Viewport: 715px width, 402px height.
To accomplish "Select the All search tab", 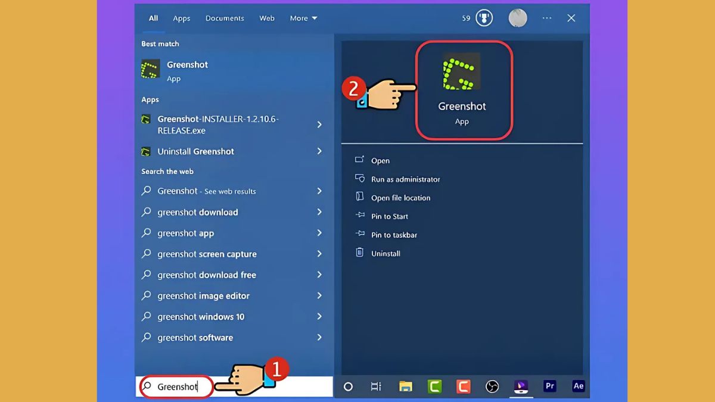I will pos(153,18).
